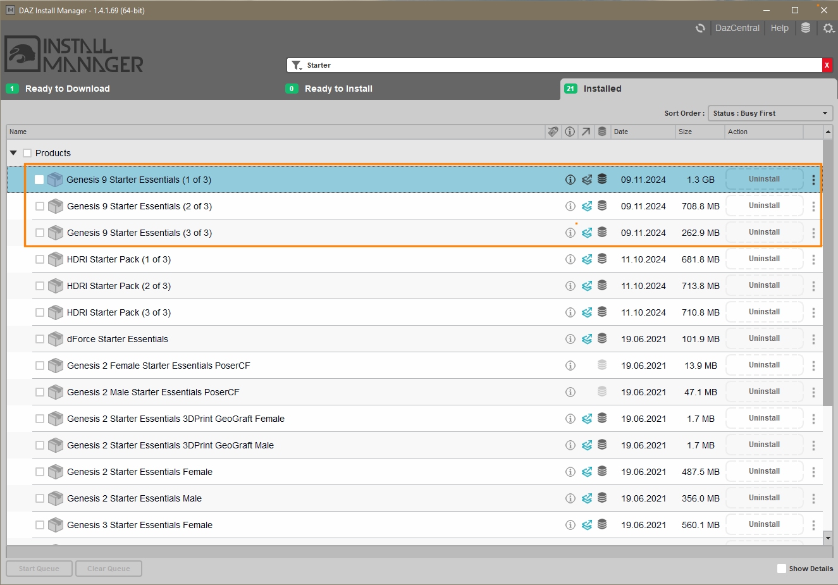Click the database column header icon

click(x=602, y=132)
